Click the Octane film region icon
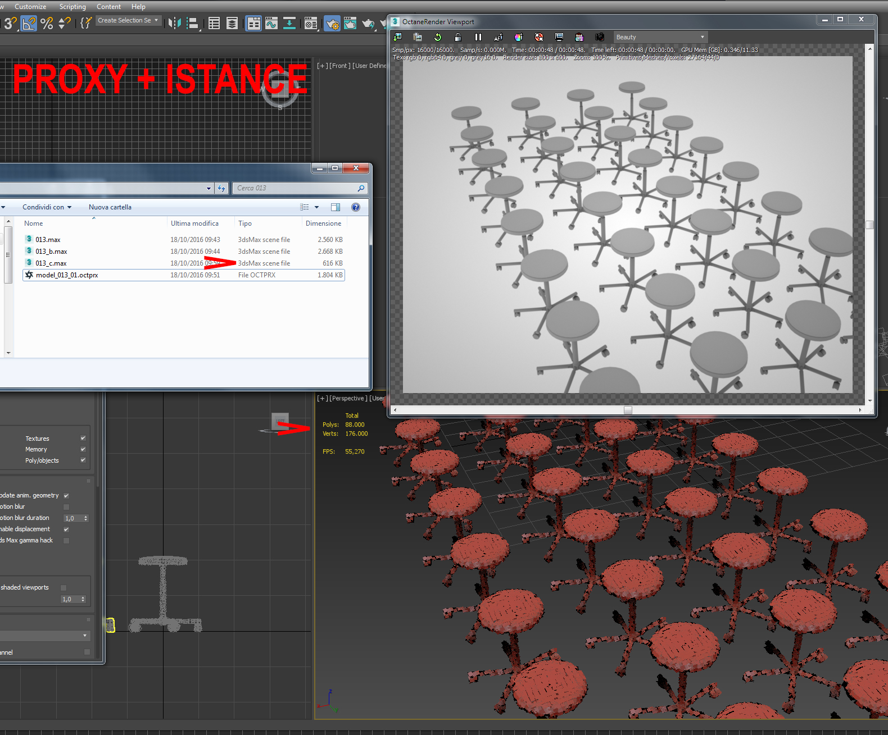Image resolution: width=888 pixels, height=735 pixels. pos(579,37)
